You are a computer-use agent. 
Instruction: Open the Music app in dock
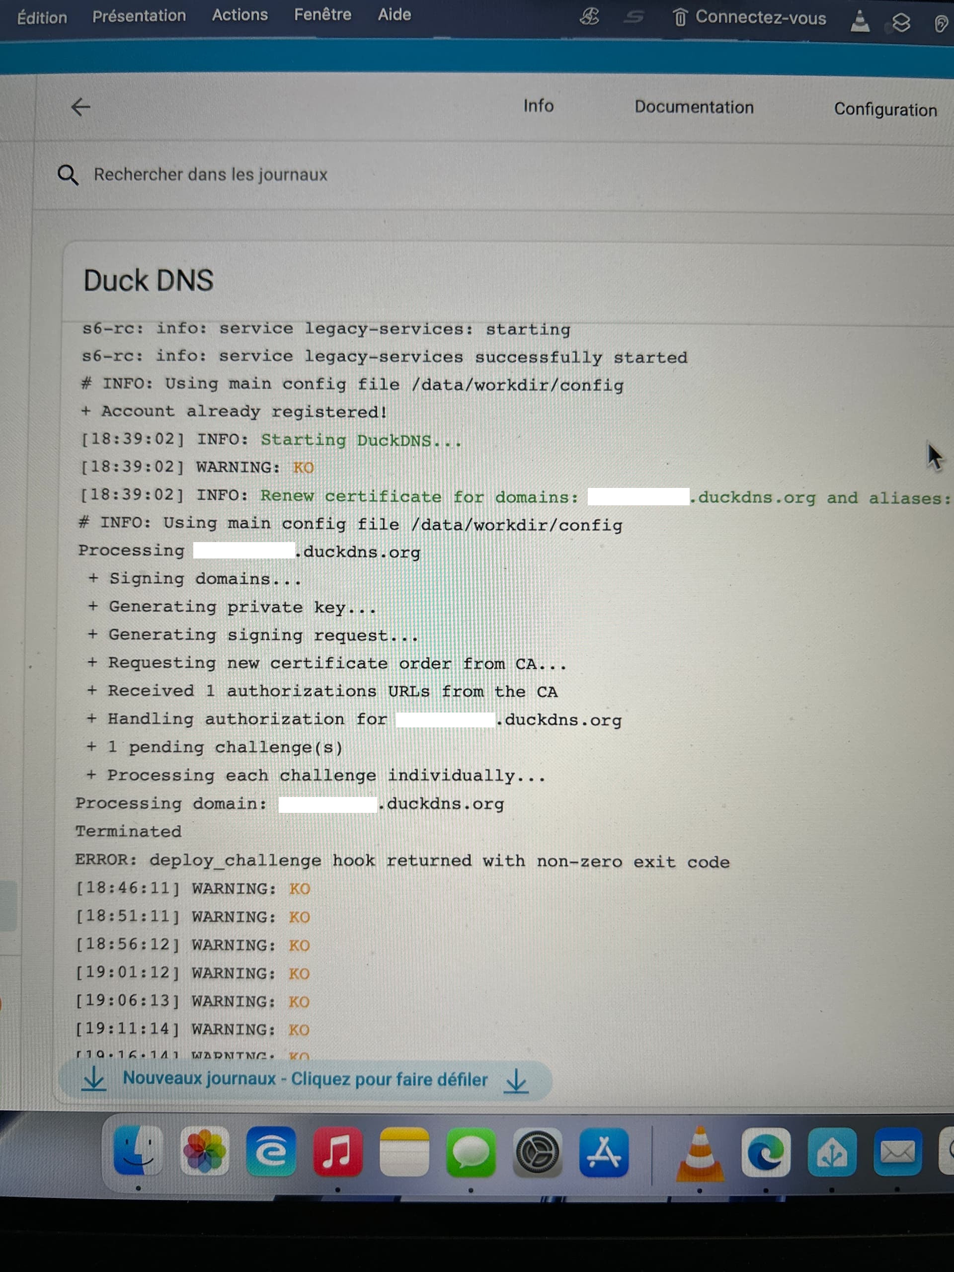point(337,1152)
